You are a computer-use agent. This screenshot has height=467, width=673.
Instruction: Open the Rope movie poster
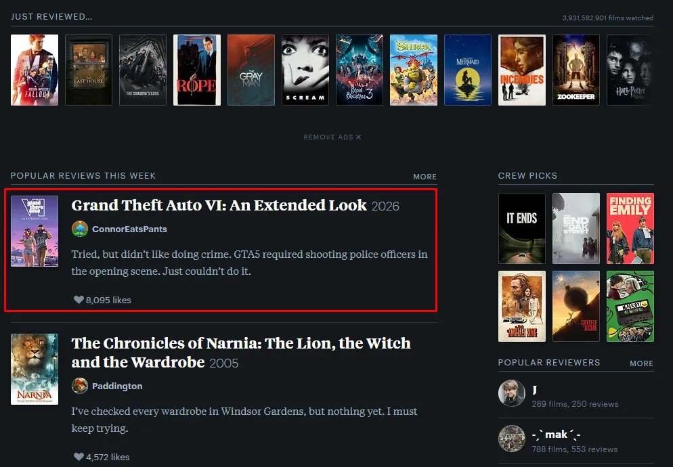pyautogui.click(x=197, y=70)
